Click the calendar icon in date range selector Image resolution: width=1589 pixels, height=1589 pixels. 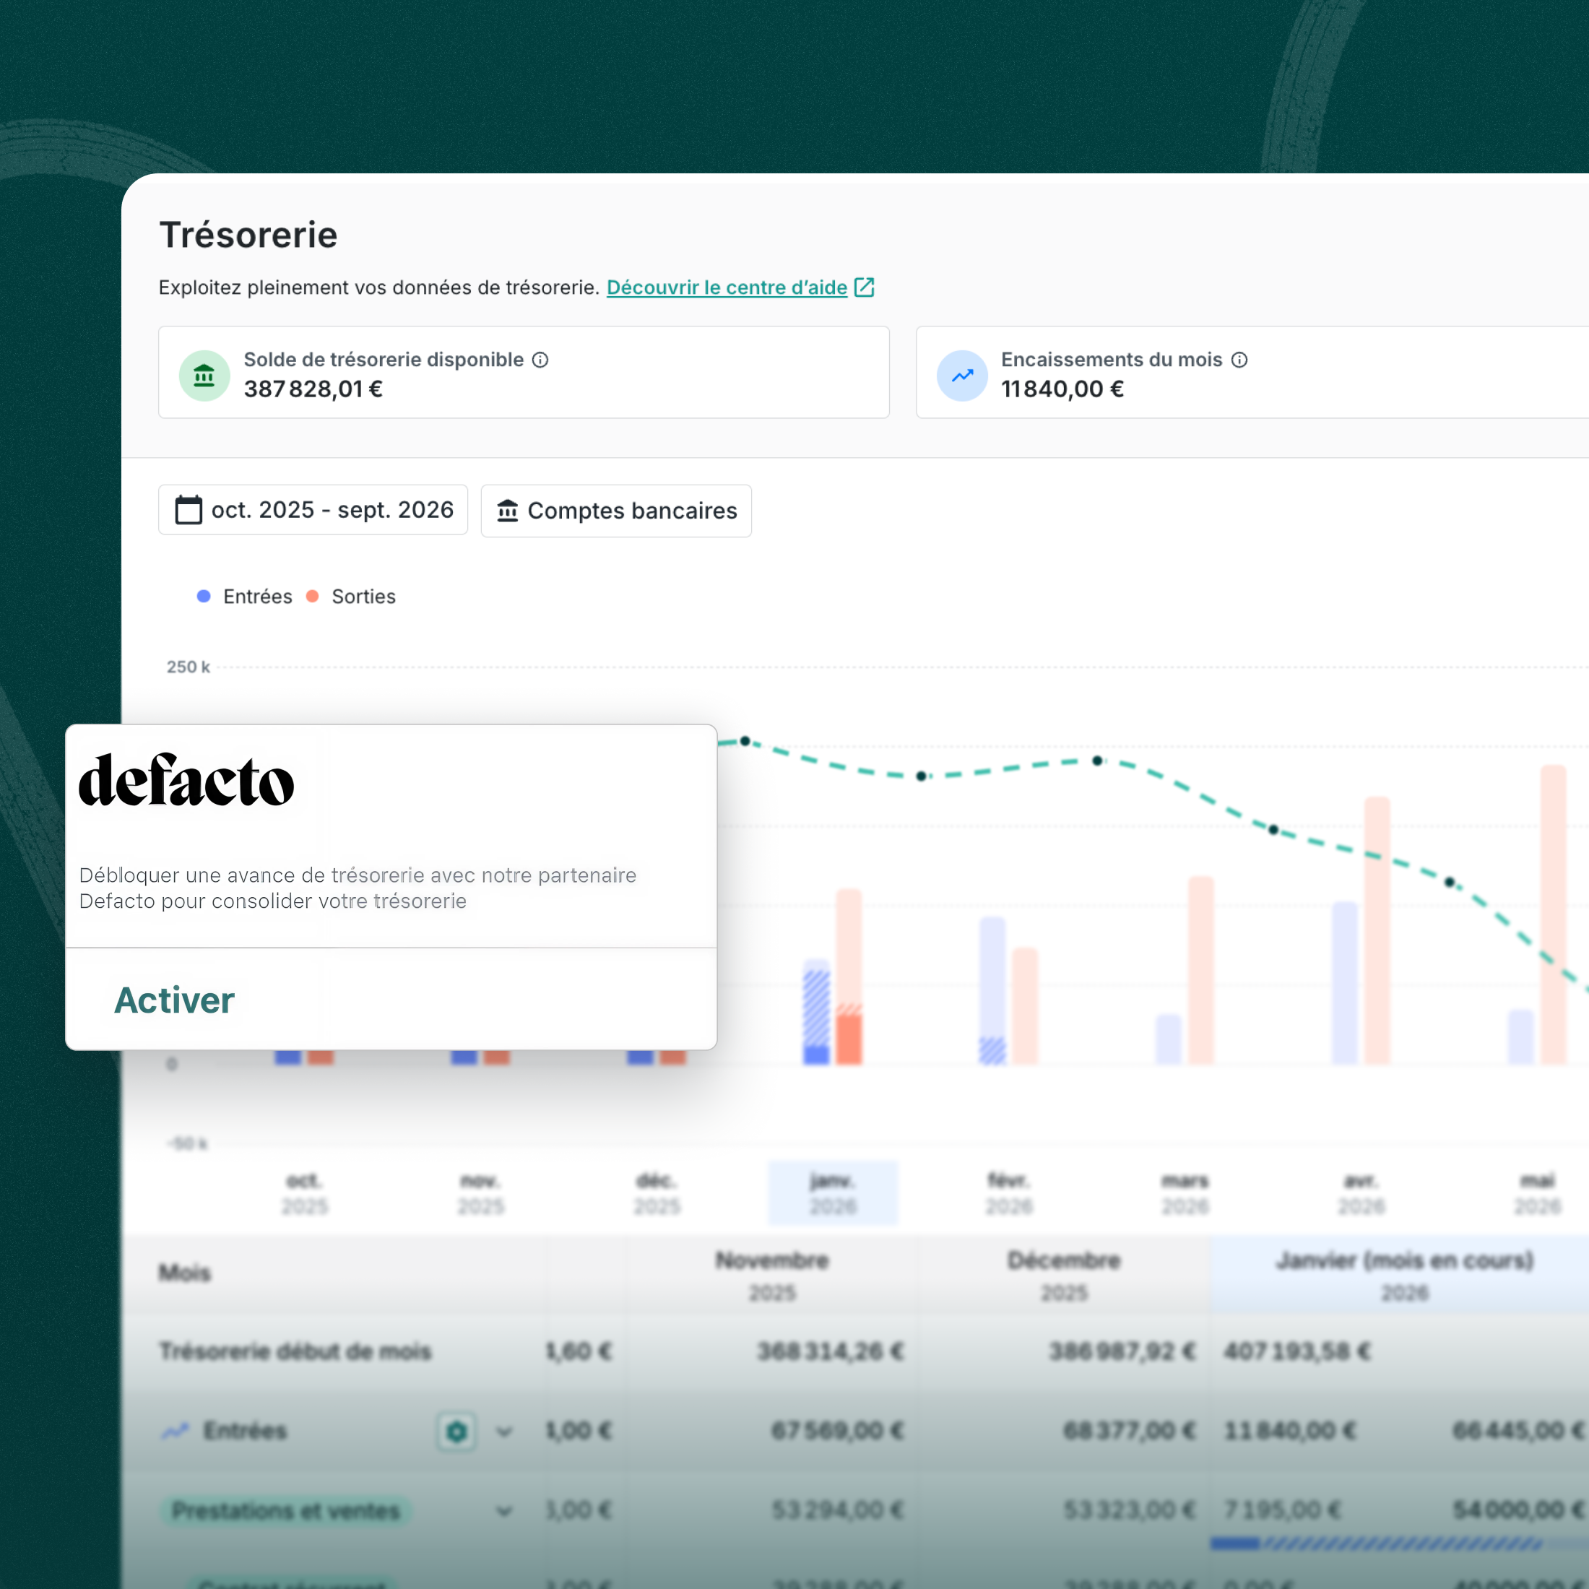click(189, 510)
